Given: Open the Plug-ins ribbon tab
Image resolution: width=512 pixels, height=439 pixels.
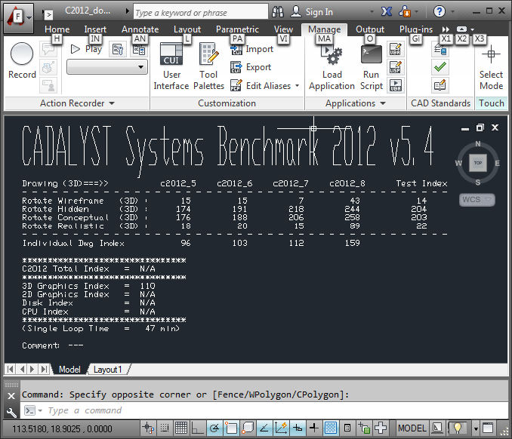Looking at the screenshot, I should (x=416, y=29).
